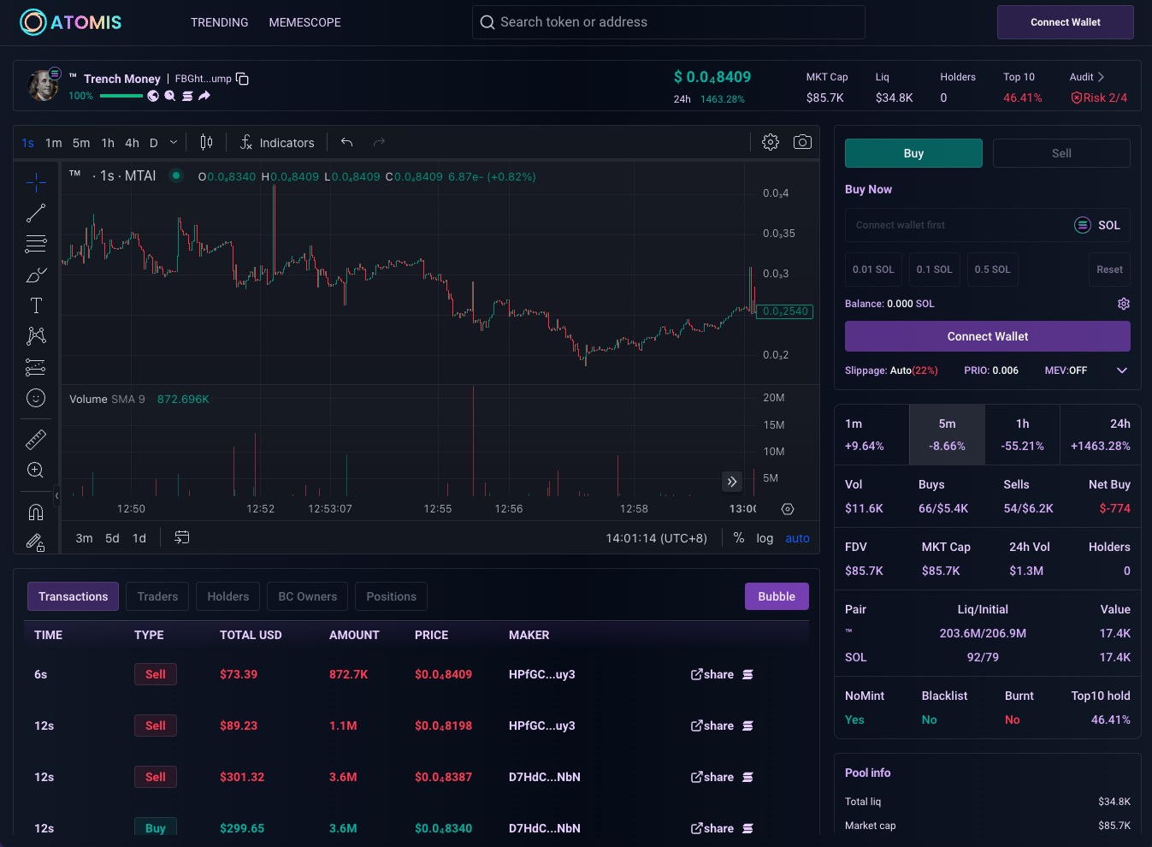Select the Text annotation tool
1152x847 pixels.
36,305
